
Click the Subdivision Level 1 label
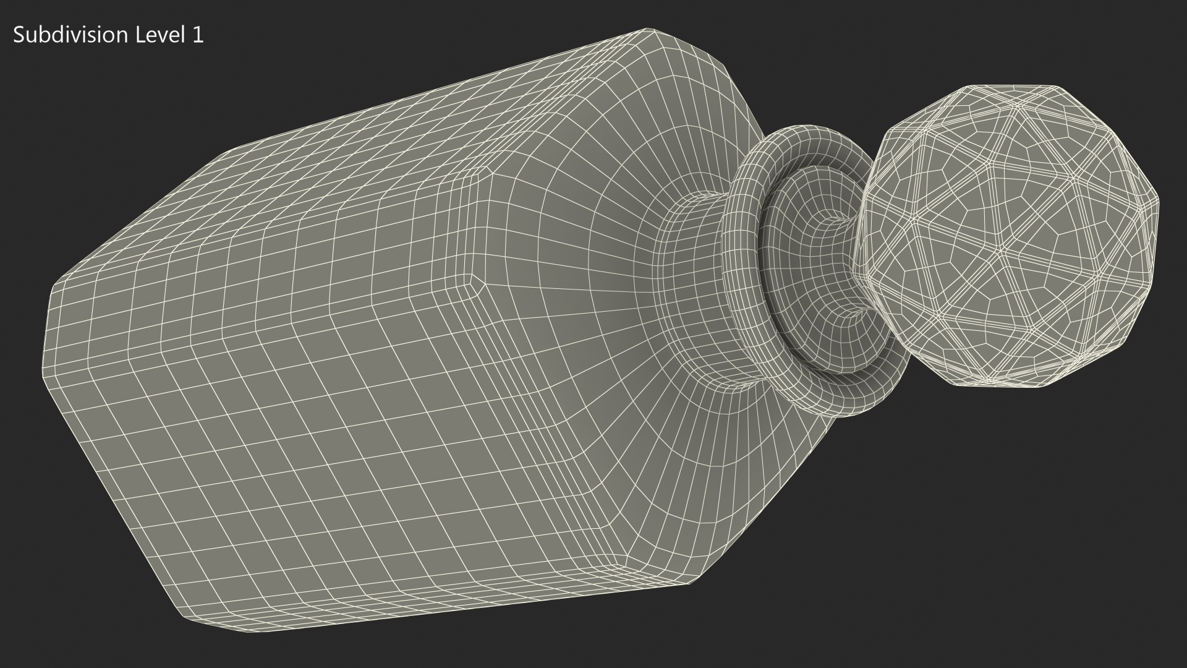(108, 35)
